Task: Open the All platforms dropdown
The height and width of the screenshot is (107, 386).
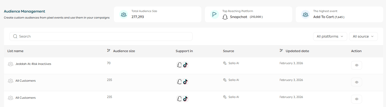Action: (330, 36)
